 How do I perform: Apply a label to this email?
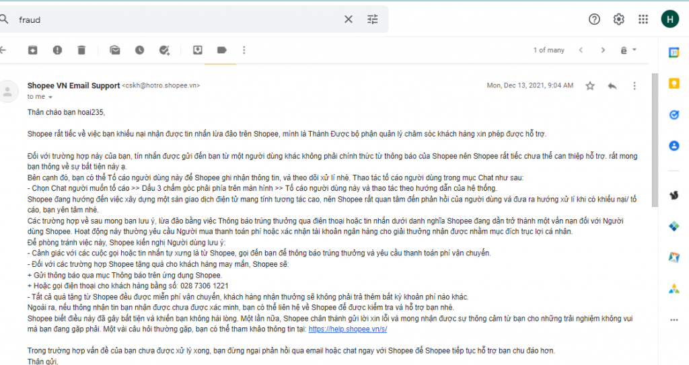pos(222,50)
